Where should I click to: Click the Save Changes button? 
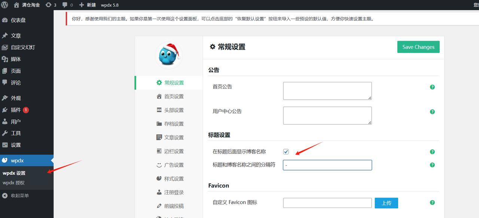418,47
